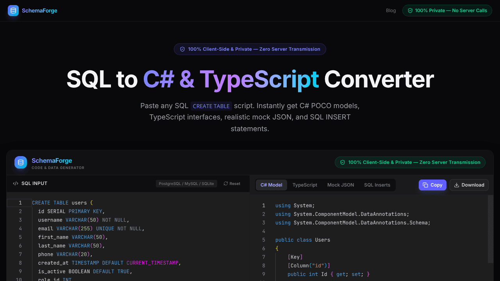Click the 'username VARCHAR(50) NOT NULL,' line
The height and width of the screenshot is (281, 500).
(x=84, y=220)
